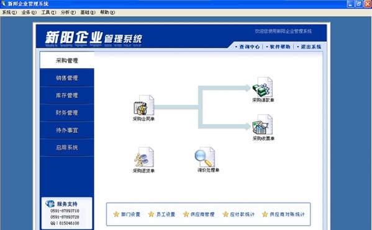The width and height of the screenshot is (372, 230).
Task: Click the star icon beside 供应商管理
Action: tap(186, 214)
